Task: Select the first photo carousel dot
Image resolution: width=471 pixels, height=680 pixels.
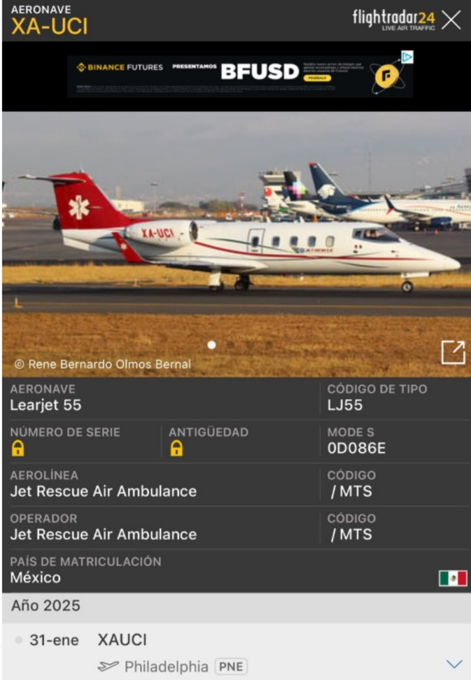Action: pyautogui.click(x=212, y=345)
